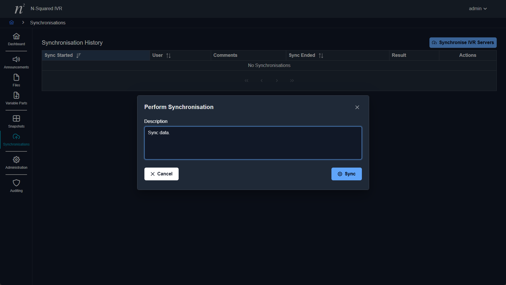This screenshot has width=506, height=285.
Task: Sort table by Sync Ended column
Action: point(321,55)
